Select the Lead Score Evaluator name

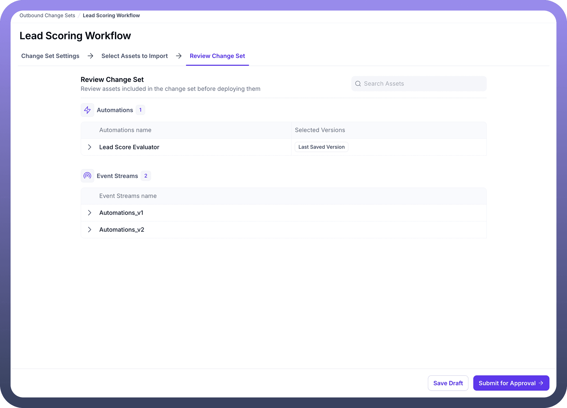129,147
